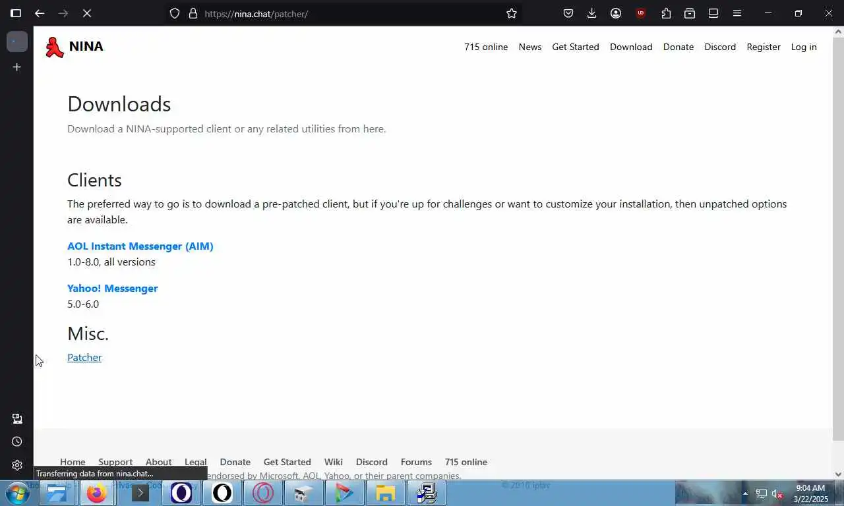Screen dimensions: 844x506
Task: Open Wiki link in the footer
Action: pos(334,462)
